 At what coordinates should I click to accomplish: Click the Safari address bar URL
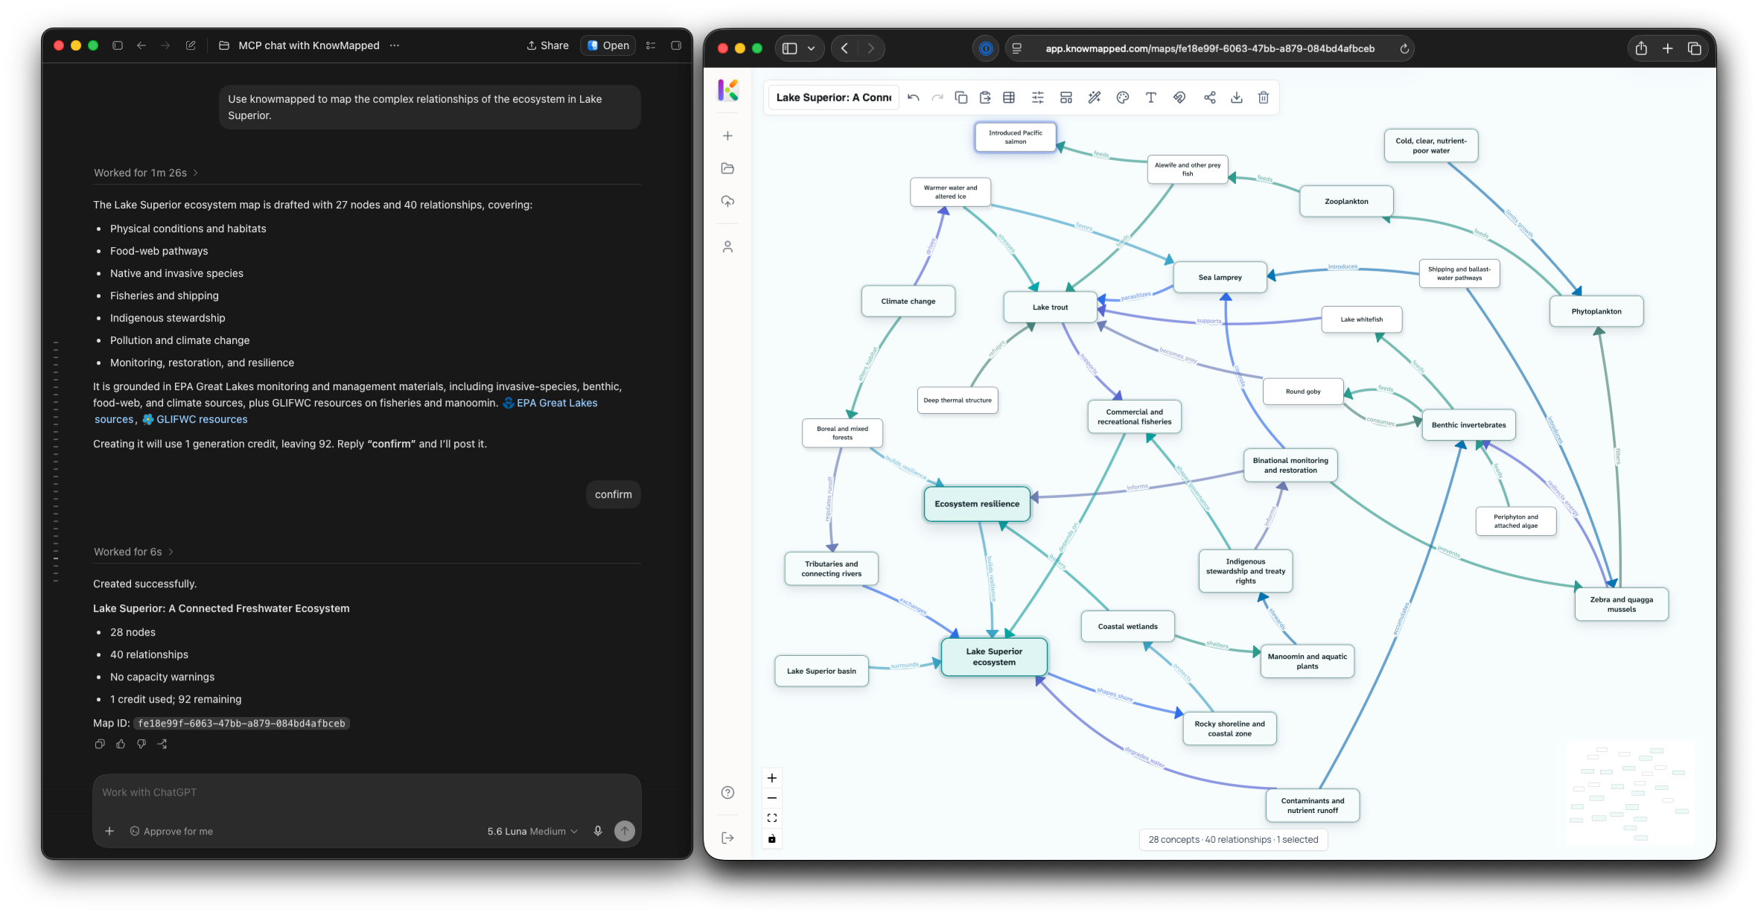pos(1210,48)
